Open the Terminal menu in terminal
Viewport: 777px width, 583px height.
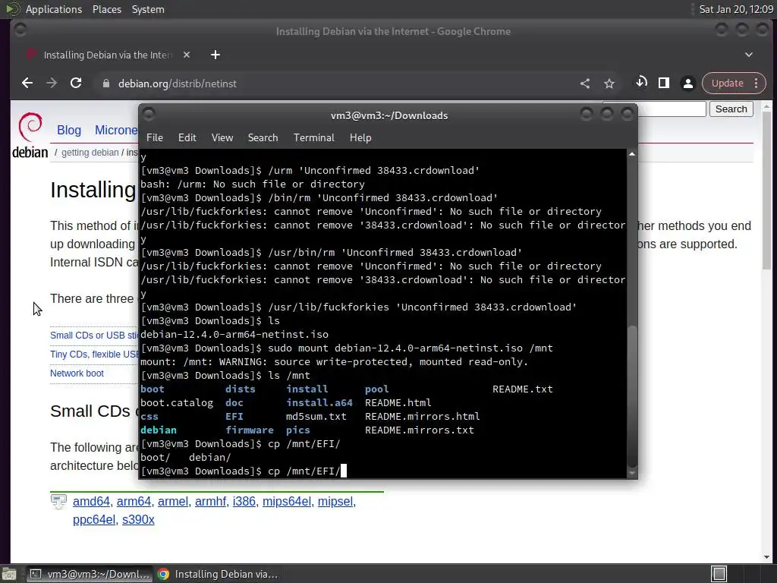click(313, 137)
